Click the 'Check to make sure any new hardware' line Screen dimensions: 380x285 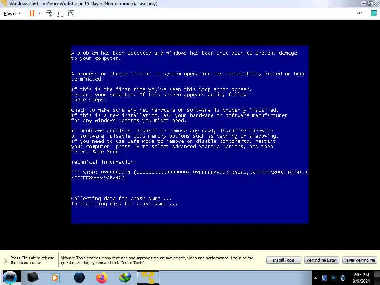tap(175, 110)
